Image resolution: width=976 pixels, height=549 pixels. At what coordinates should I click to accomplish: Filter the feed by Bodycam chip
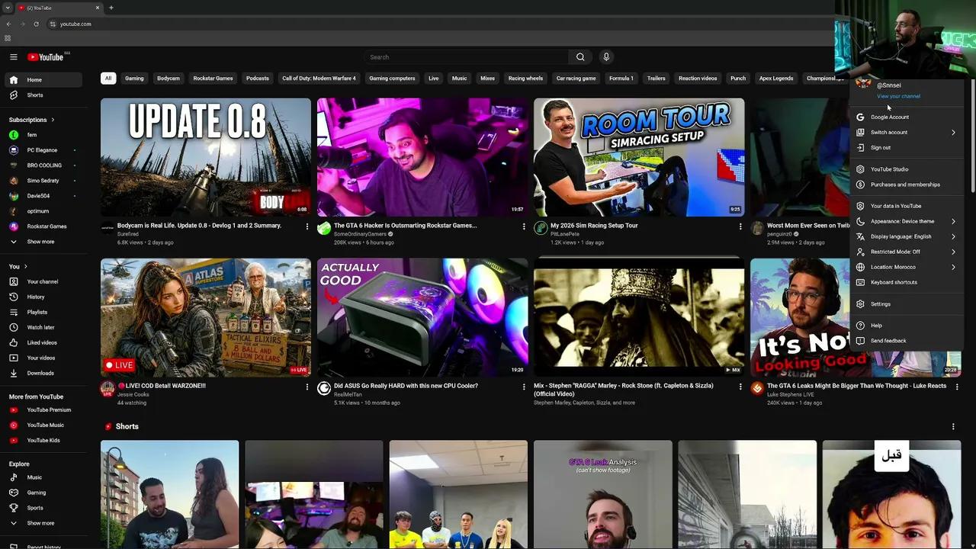pyautogui.click(x=169, y=79)
